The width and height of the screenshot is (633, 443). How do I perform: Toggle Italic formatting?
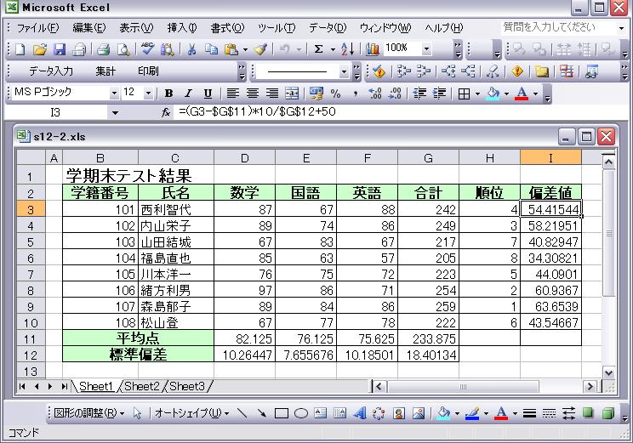tap(188, 94)
